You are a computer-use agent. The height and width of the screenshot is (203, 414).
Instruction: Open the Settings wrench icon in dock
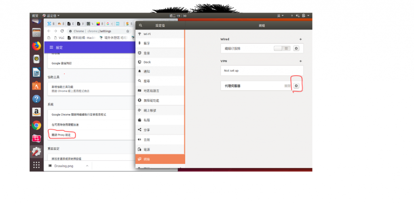(x=36, y=151)
